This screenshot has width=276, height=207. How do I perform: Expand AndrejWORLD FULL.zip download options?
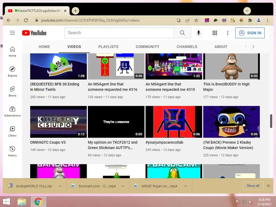(x=60, y=186)
